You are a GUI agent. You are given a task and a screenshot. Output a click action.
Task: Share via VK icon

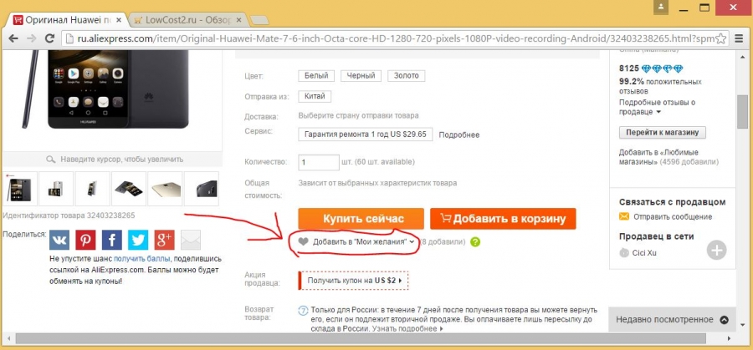59,240
